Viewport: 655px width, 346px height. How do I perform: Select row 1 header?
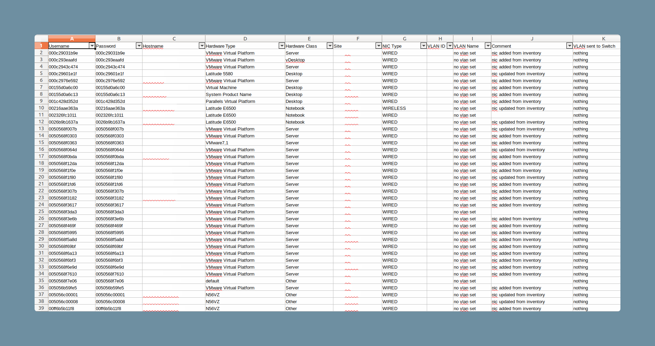tap(41, 46)
